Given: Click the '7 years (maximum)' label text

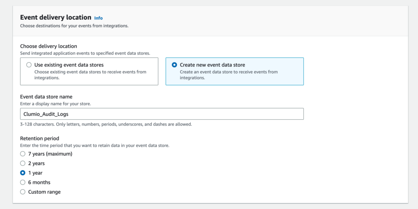Looking at the screenshot, I should pos(50,154).
